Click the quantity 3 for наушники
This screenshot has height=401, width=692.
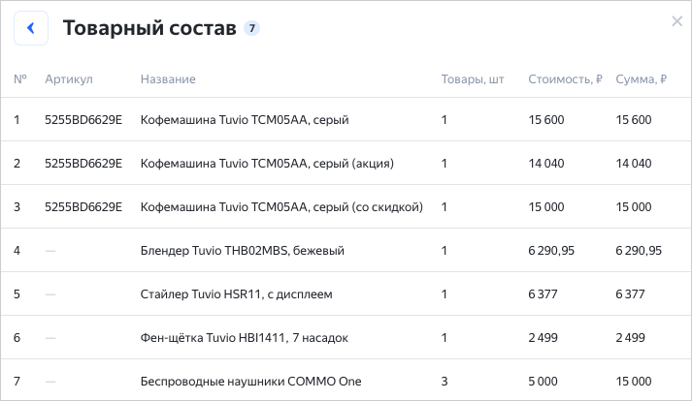tap(445, 382)
